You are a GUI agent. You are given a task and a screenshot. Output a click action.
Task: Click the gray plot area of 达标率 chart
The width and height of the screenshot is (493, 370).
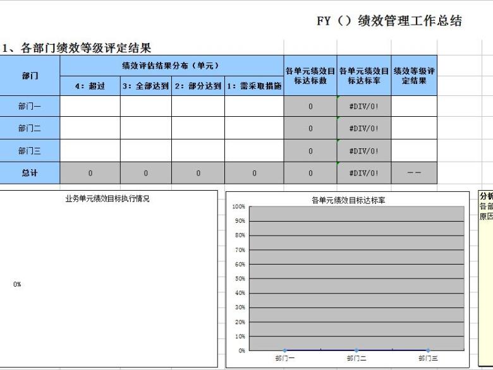coord(357,278)
